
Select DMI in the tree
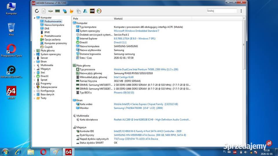coord(47,29)
